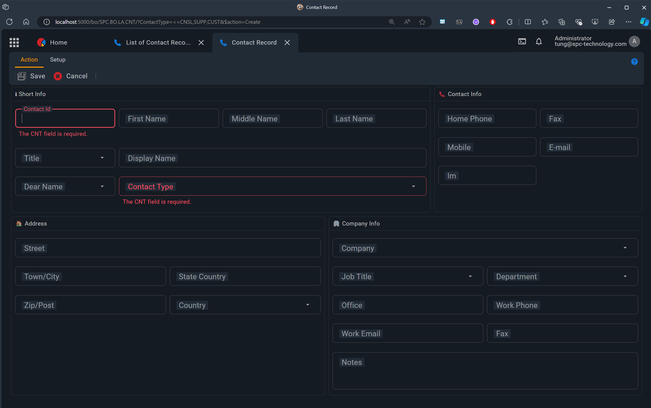Click the red Cancel cross icon

click(58, 76)
